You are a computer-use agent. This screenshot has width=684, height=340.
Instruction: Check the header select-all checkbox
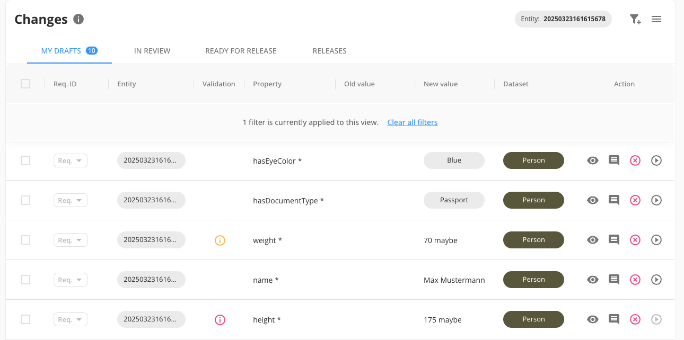[x=25, y=84]
